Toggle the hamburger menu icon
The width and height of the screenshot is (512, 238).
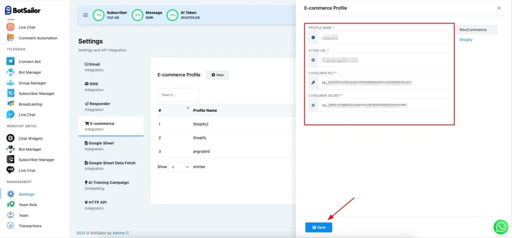tap(85, 15)
